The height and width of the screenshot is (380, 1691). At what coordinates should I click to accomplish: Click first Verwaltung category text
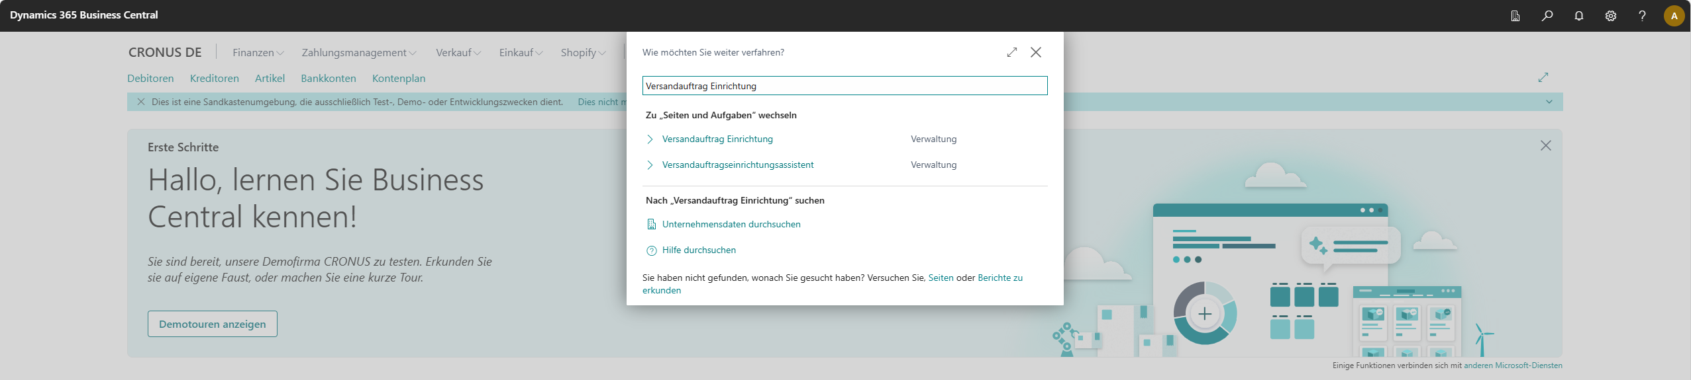click(933, 139)
